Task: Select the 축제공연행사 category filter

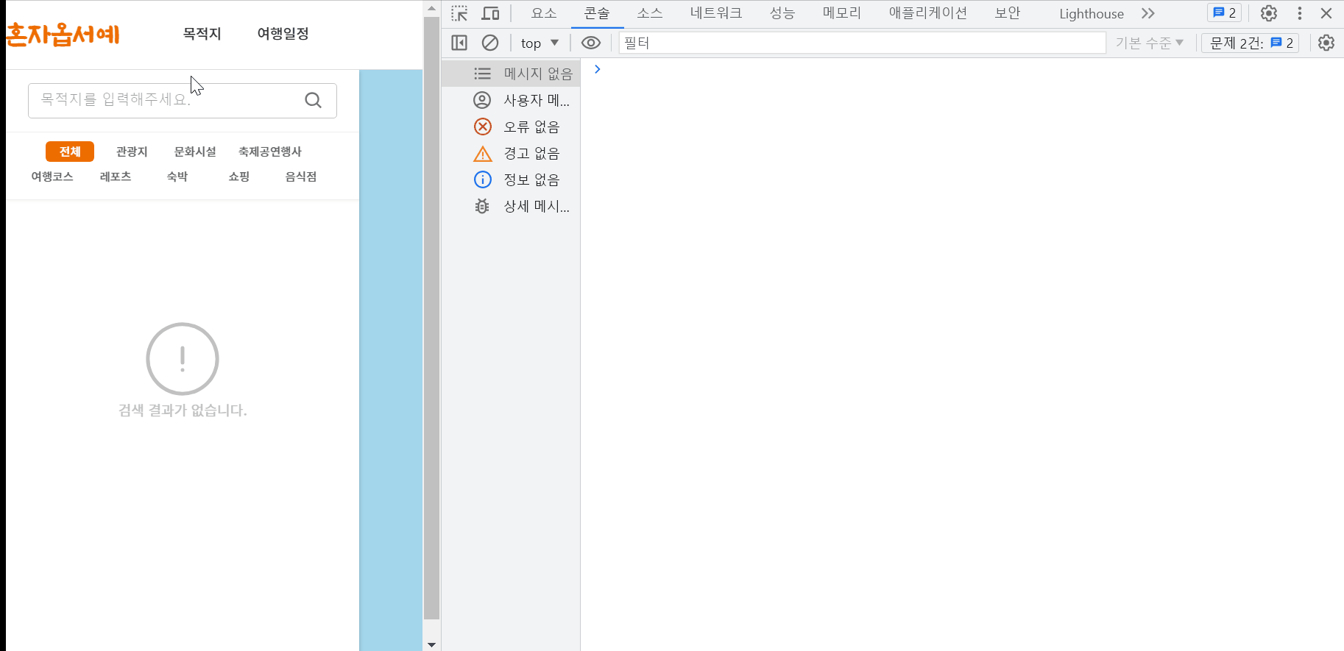Action: (x=270, y=152)
